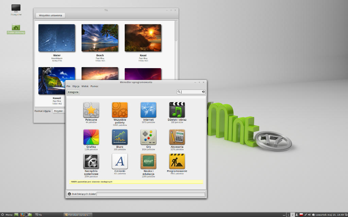Open the Edycja menu
348x217 pixels.
pos(76,86)
